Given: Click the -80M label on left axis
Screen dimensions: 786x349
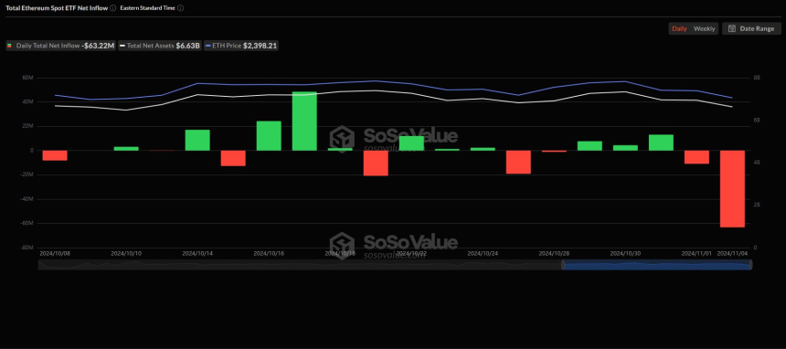Looking at the screenshot, I should [x=27, y=248].
